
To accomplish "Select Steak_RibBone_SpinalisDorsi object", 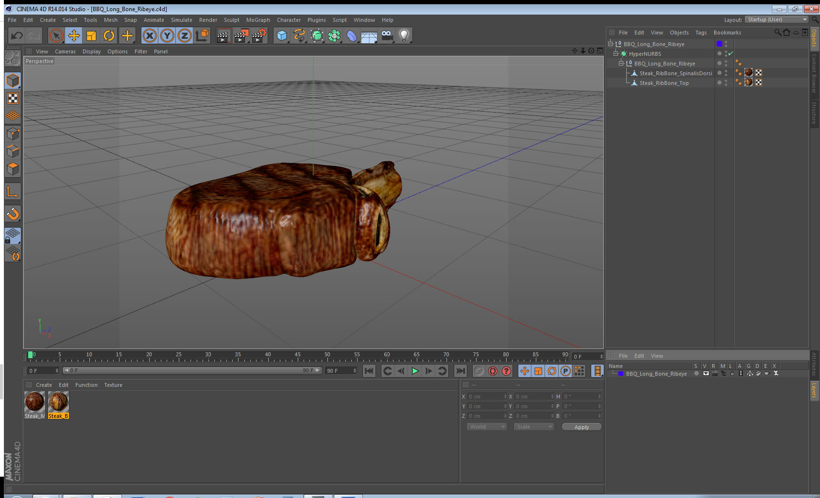I will click(x=675, y=73).
